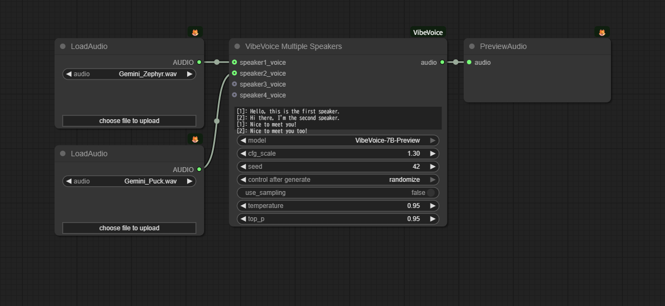This screenshot has width=665, height=306.
Task: Increase the seed value
Action: (x=433, y=167)
